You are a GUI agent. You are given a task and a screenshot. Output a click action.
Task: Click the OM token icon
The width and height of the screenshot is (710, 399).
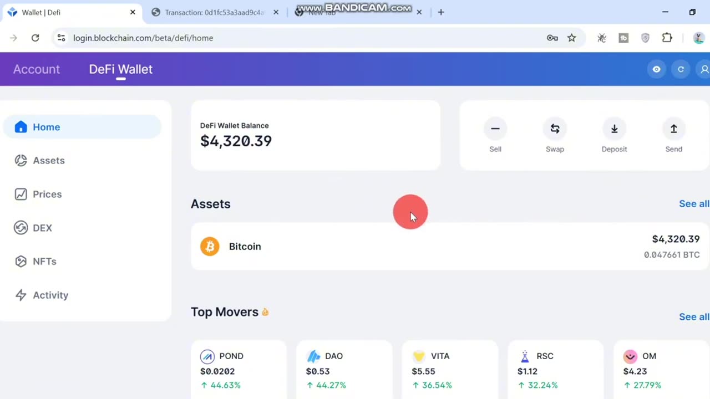[x=630, y=356]
